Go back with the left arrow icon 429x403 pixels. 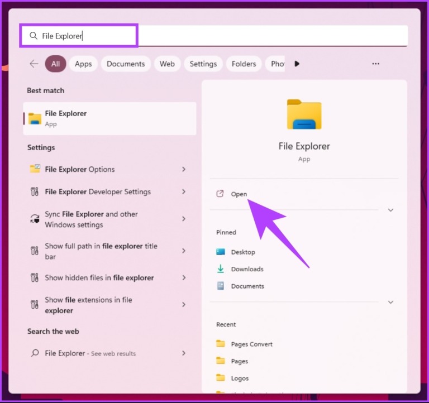(x=34, y=64)
